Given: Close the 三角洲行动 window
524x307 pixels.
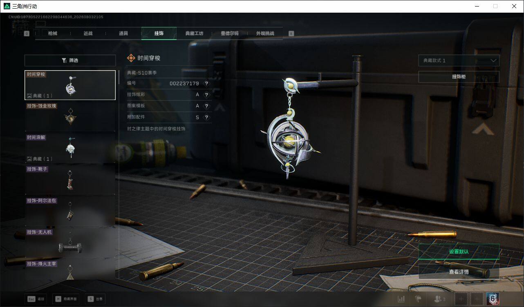Looking at the screenshot, I should click(514, 6).
